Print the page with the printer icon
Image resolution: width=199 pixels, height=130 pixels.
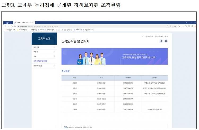point(166,41)
